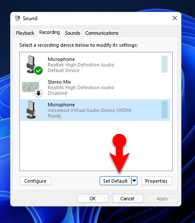Image resolution: width=195 pixels, height=223 pixels.
Task: Click the 'Default Device' status text
Action: (x=64, y=70)
